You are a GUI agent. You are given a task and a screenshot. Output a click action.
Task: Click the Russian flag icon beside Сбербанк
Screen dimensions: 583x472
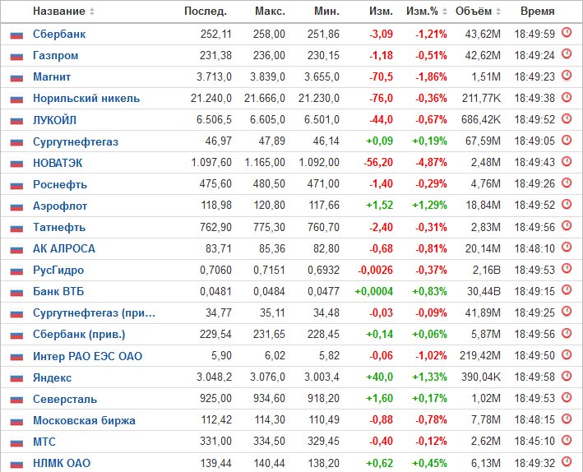point(16,35)
